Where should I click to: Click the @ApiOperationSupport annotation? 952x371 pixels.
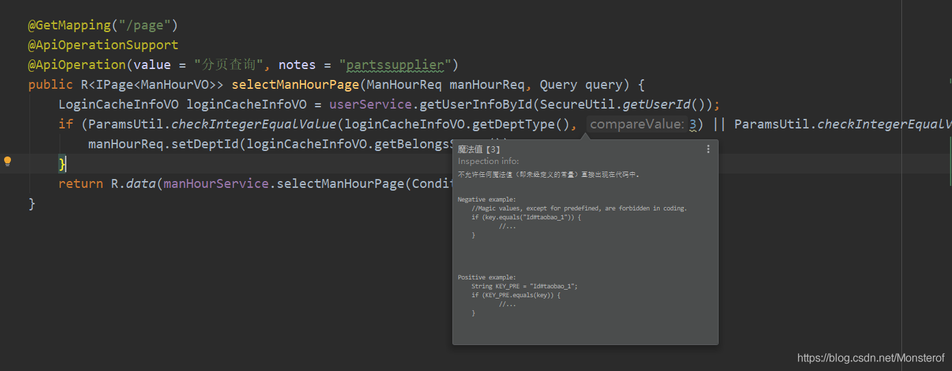[103, 45]
